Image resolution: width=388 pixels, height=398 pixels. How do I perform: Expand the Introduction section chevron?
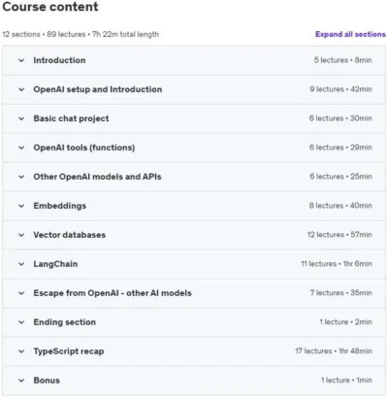coord(21,60)
